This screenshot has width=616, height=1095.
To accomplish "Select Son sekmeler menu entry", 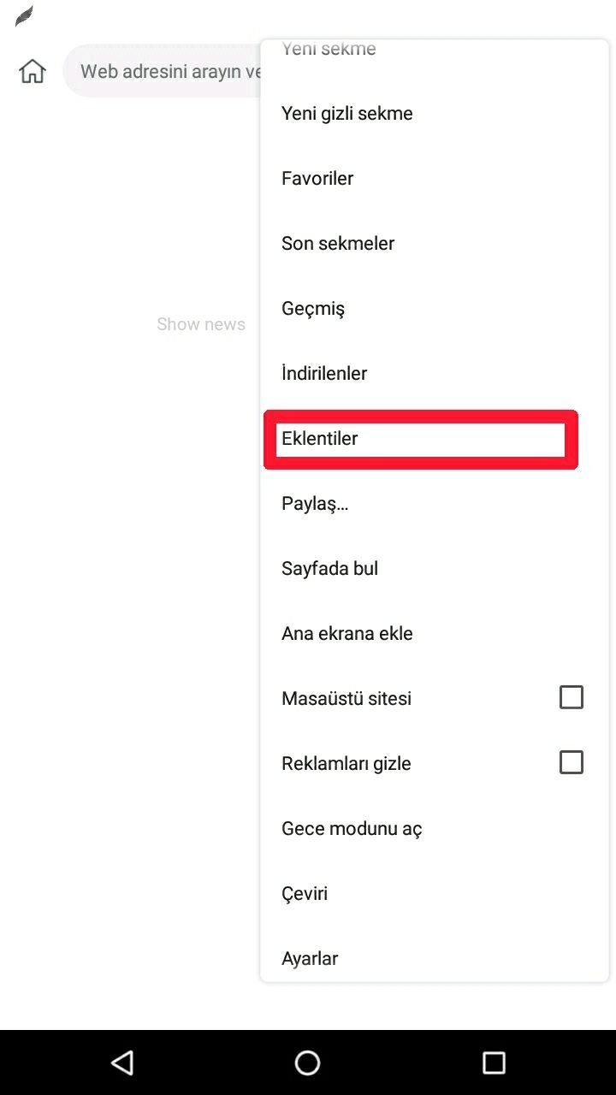I will pos(338,244).
